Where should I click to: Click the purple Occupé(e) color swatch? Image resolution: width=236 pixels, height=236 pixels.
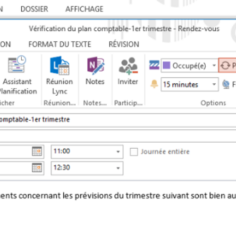tap(167, 65)
